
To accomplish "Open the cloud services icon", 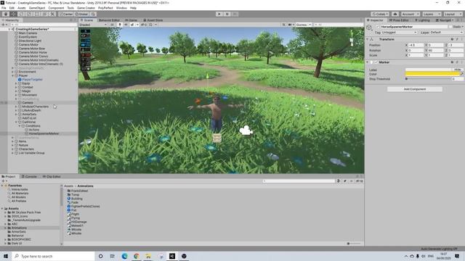I will [x=395, y=14].
